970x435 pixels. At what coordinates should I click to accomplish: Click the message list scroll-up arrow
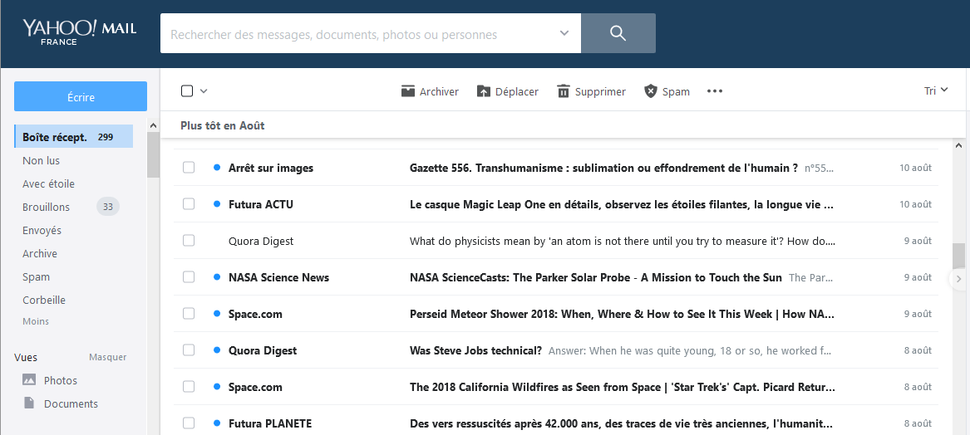click(959, 146)
